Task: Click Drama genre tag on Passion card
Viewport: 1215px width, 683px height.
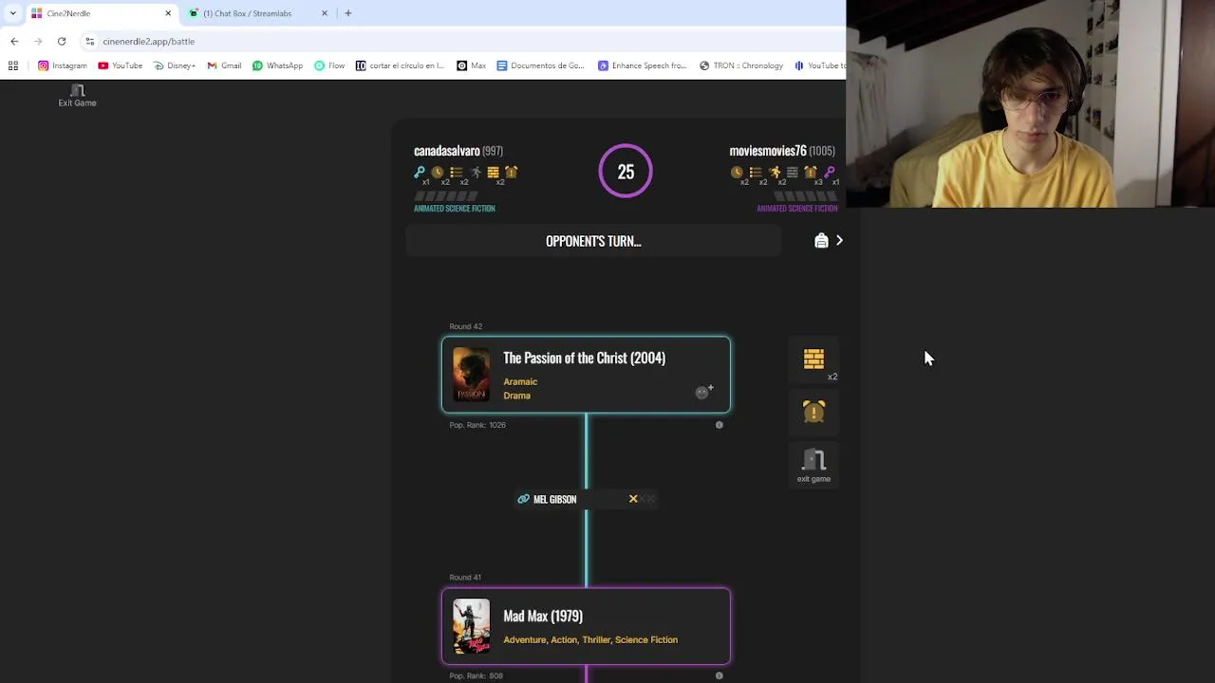Action: pyautogui.click(x=516, y=396)
